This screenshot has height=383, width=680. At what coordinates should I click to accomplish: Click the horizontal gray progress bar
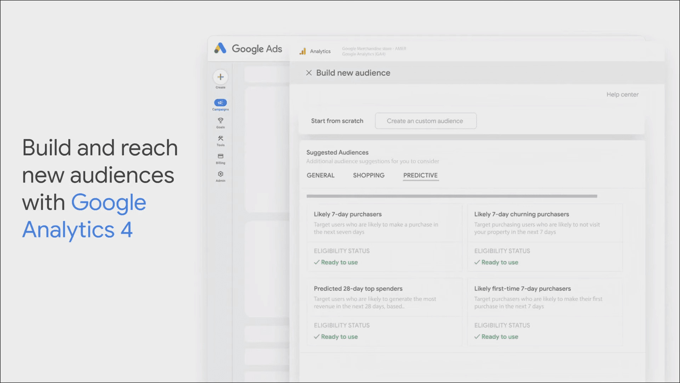(452, 196)
